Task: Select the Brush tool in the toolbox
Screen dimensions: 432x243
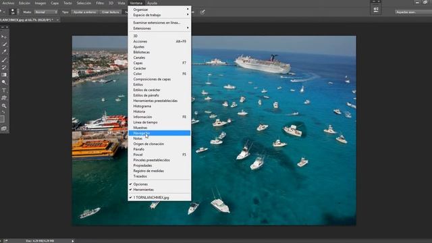Action: [4, 59]
